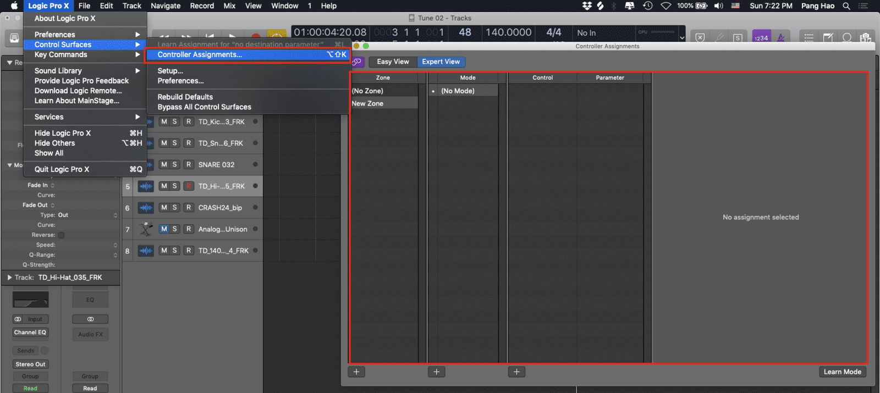Click the keyboard instrument icon on track 7
Image resolution: width=880 pixels, height=393 pixels.
click(146, 229)
